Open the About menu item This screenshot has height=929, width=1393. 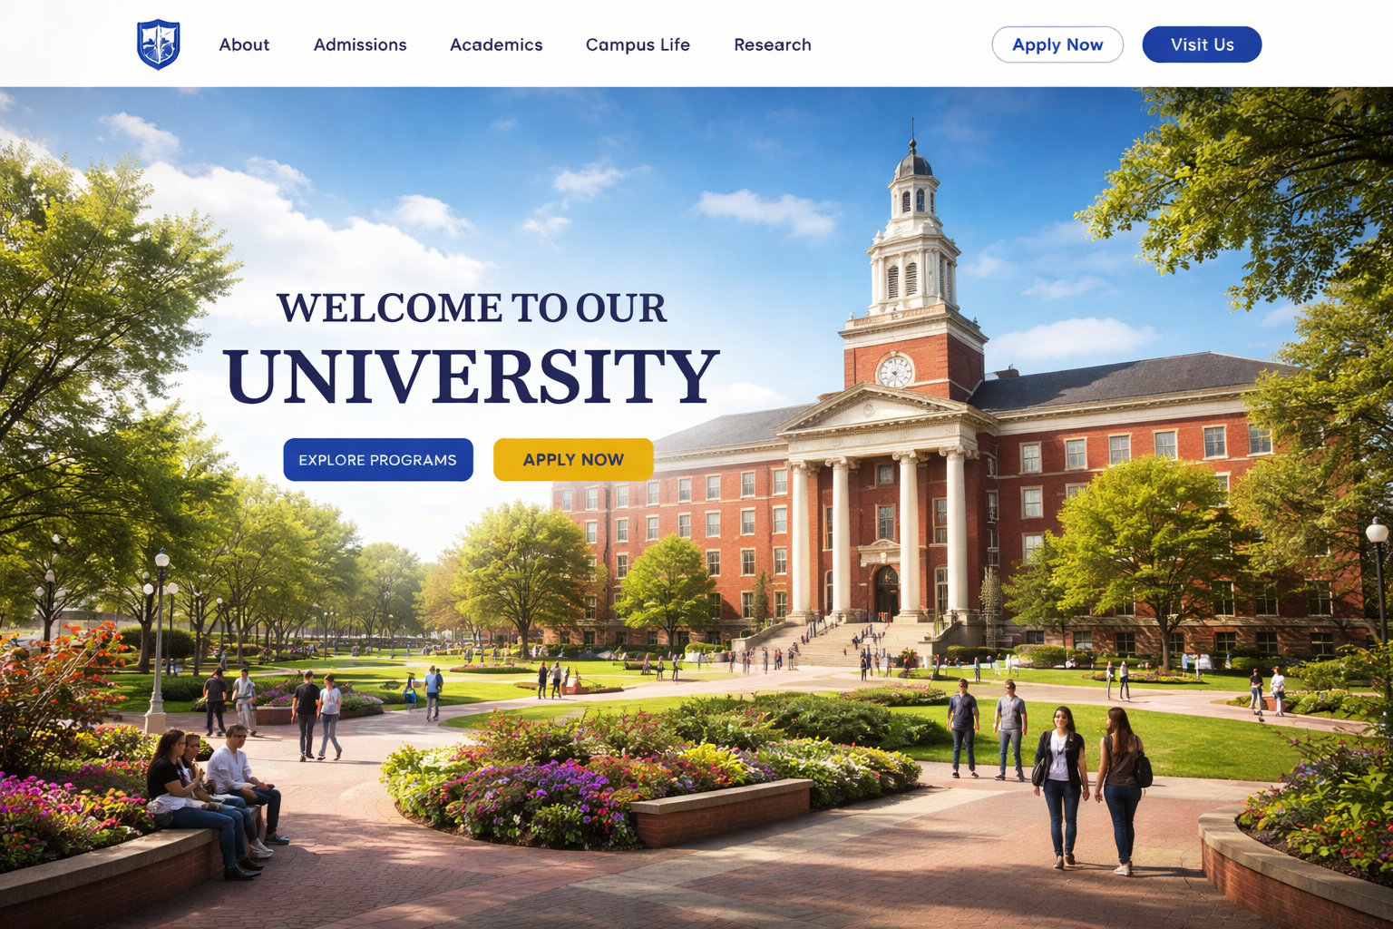pos(244,44)
